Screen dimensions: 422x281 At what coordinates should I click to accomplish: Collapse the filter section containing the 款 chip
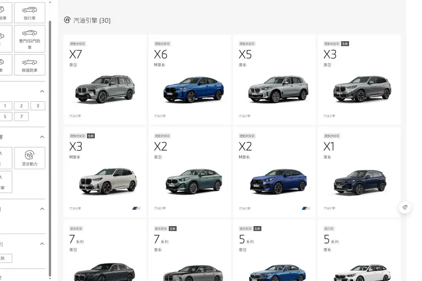42,244
